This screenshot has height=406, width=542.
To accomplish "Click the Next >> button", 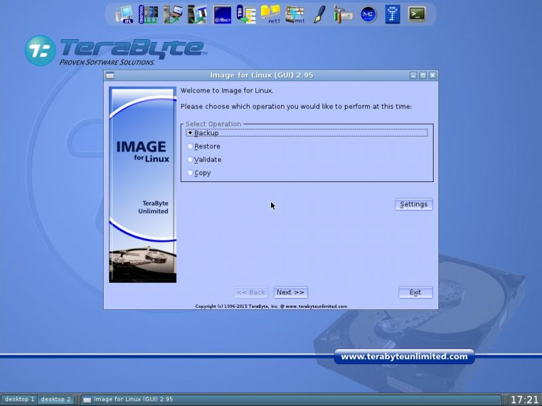I will point(291,292).
